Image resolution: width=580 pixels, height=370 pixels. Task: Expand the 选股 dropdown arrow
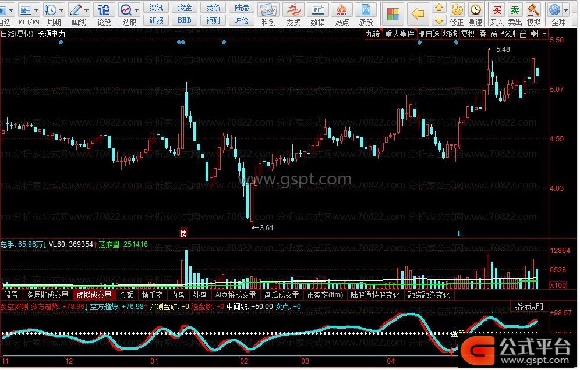pyautogui.click(x=137, y=10)
